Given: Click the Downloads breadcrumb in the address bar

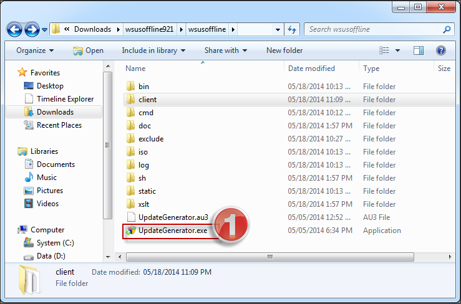Looking at the screenshot, I should pos(92,29).
